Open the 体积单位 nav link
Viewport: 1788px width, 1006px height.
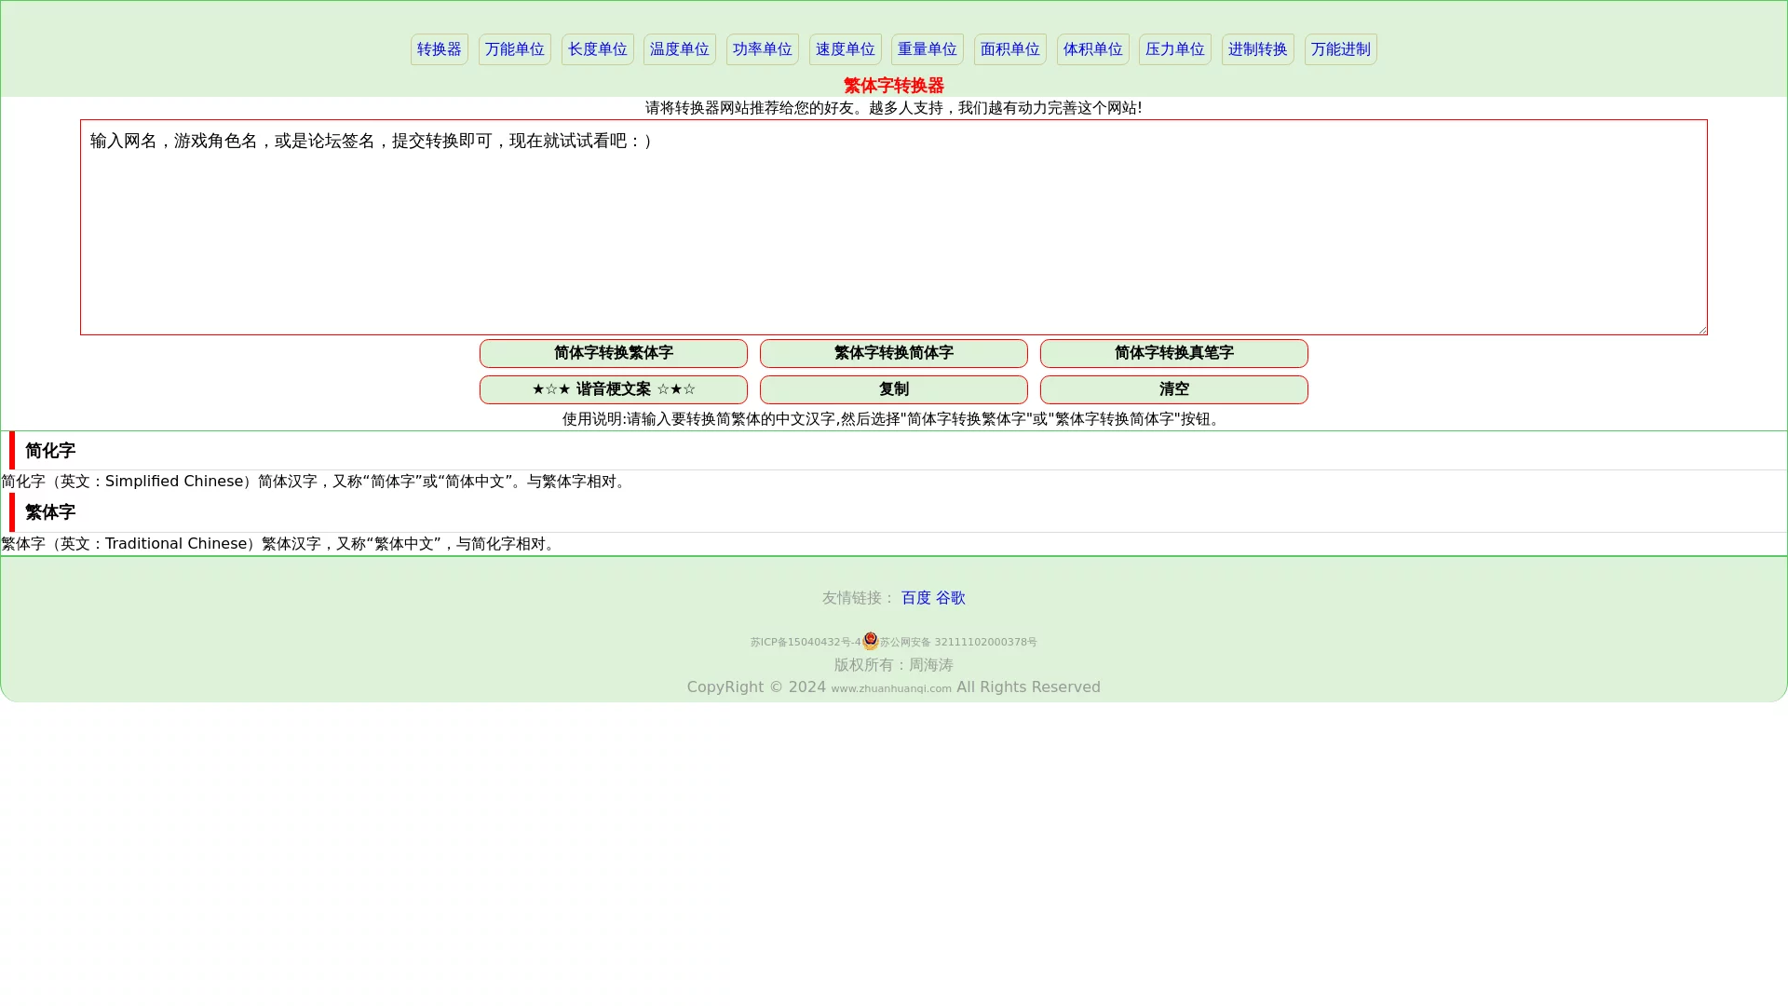1092,49
